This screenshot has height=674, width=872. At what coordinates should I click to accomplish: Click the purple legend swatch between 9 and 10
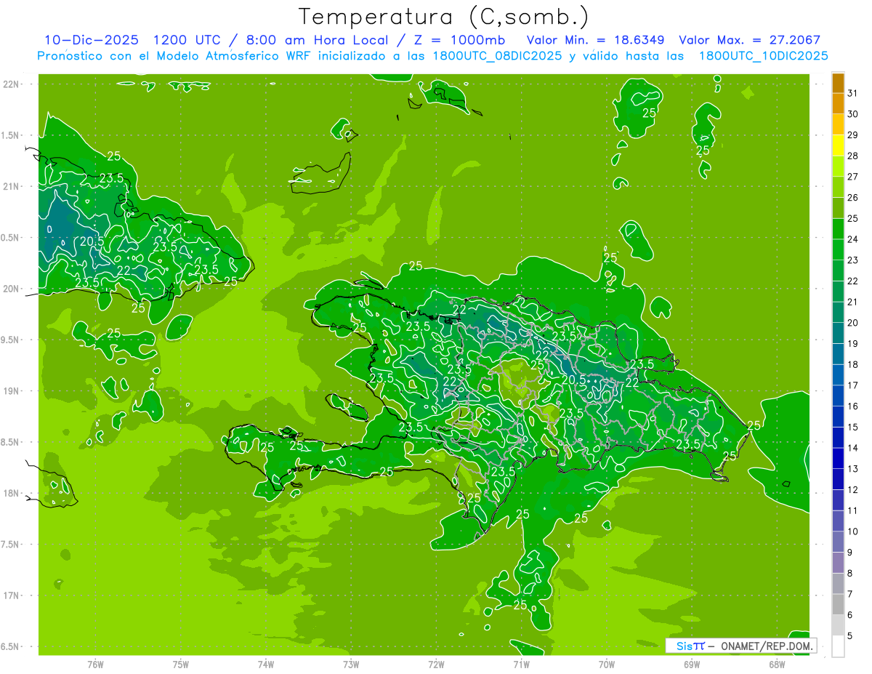[x=838, y=542]
